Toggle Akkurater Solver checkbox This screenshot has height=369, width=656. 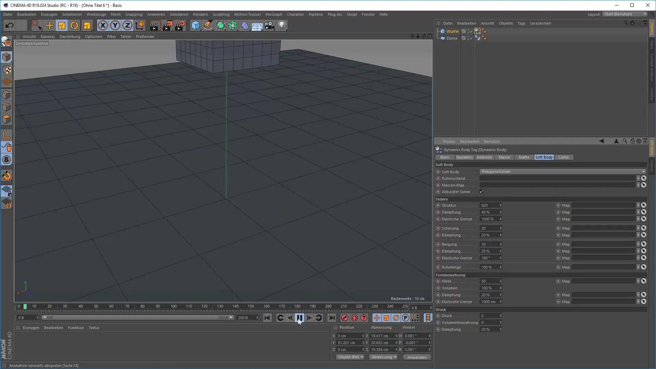point(481,192)
